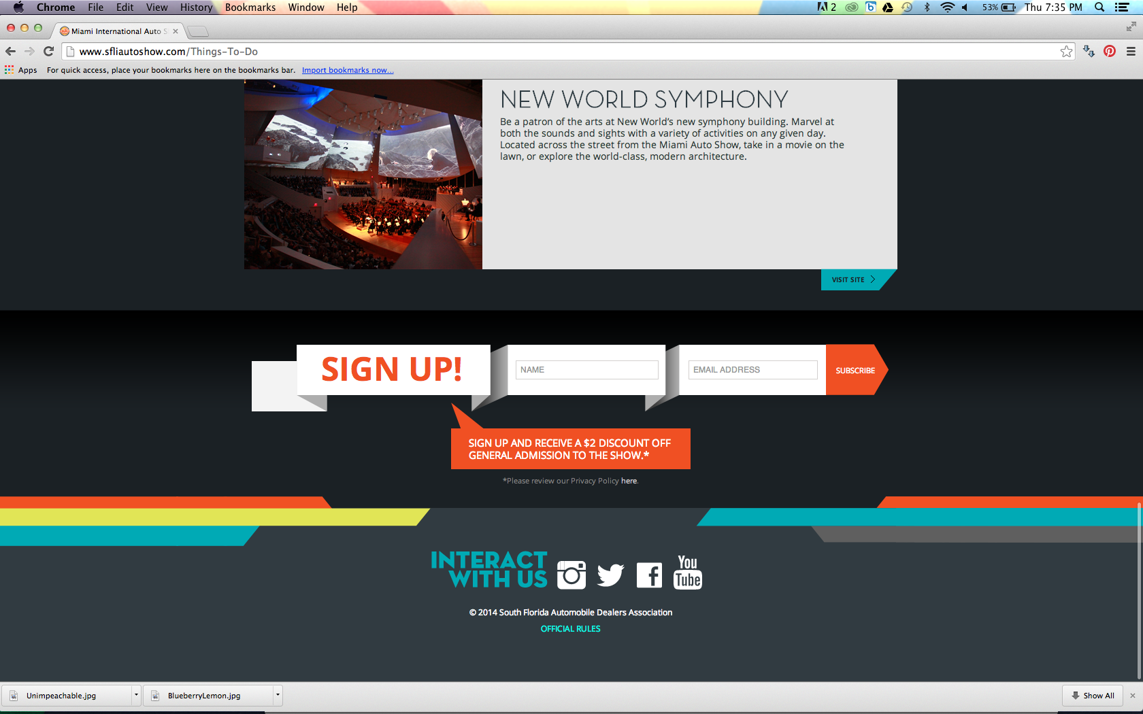
Task: Open the Bookmarks menu
Action: (x=250, y=7)
